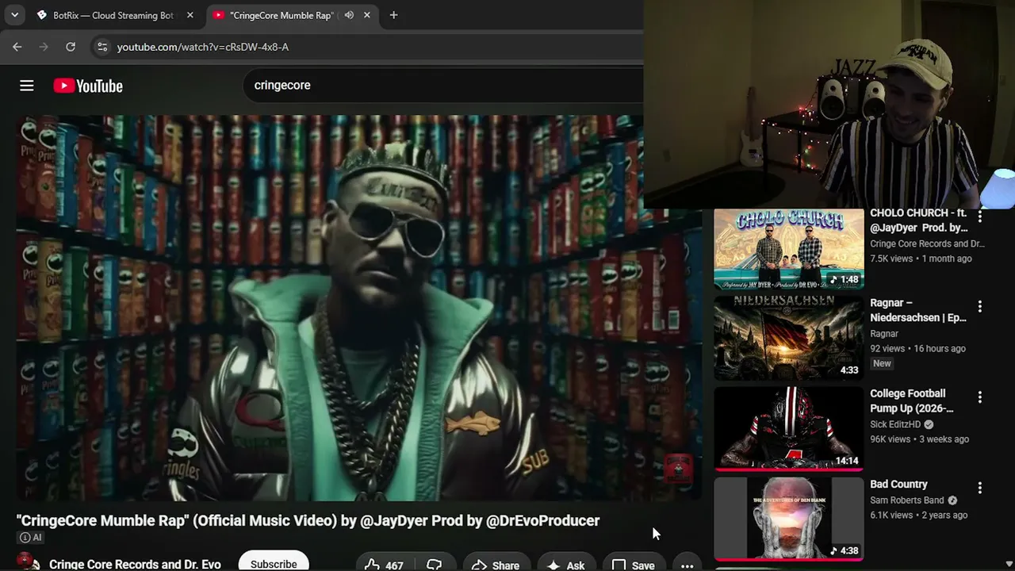The height and width of the screenshot is (571, 1015).
Task: View site information for youtube.com
Action: [x=101, y=47]
